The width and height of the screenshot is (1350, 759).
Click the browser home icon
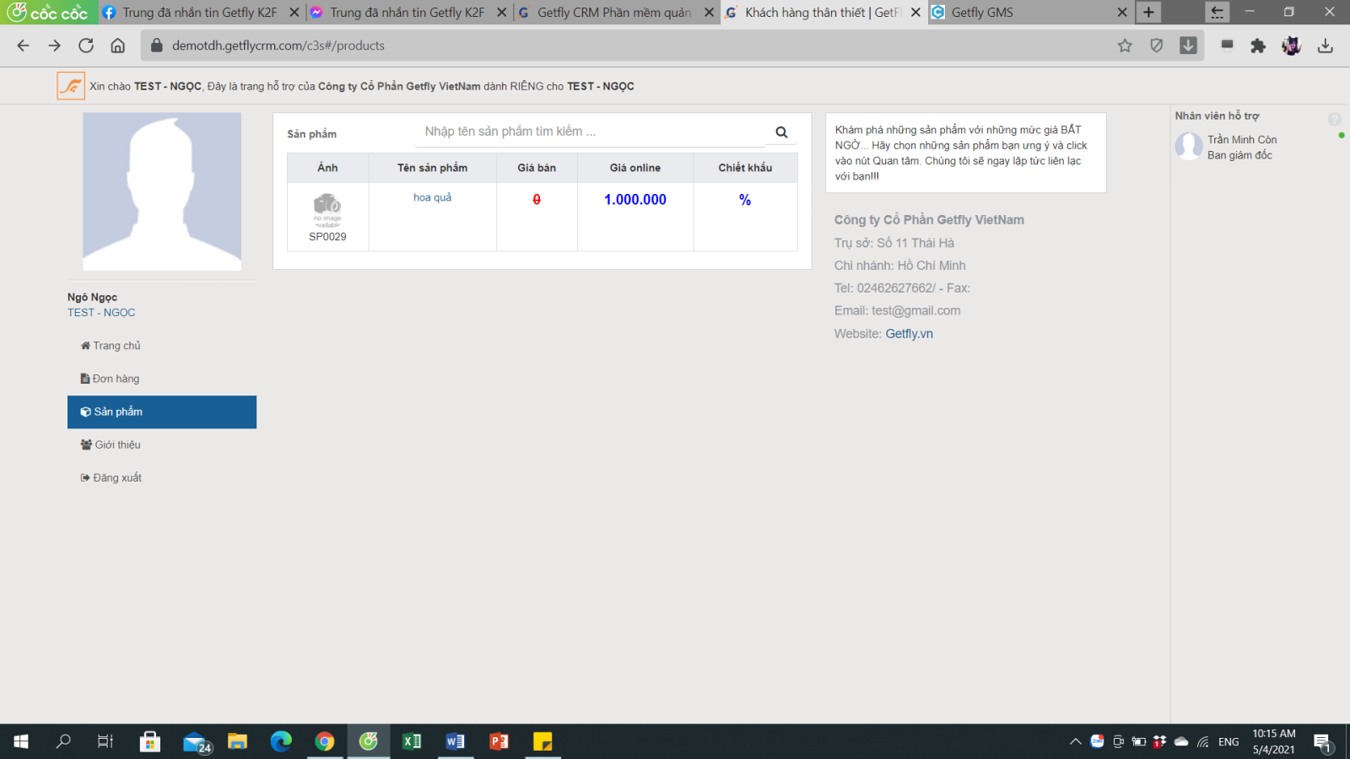[x=118, y=46]
